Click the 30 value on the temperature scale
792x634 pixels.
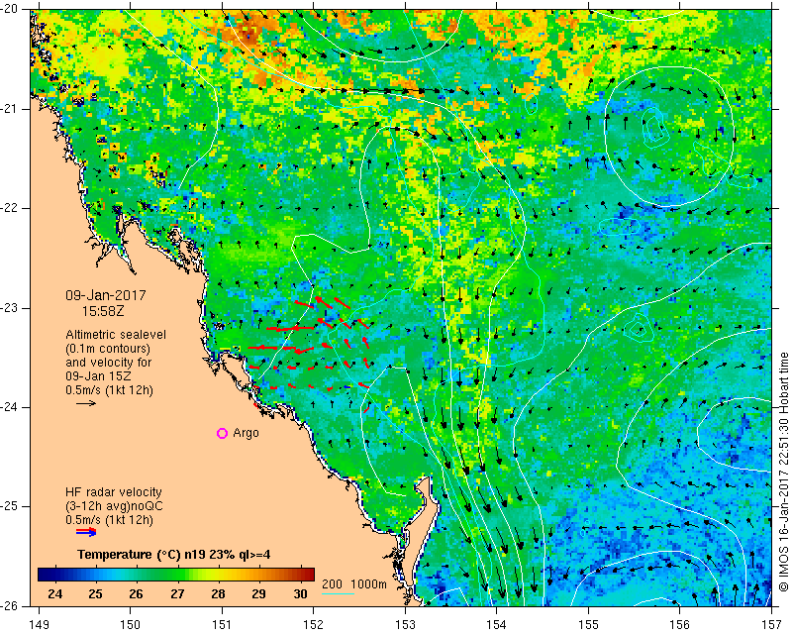pyautogui.click(x=300, y=594)
